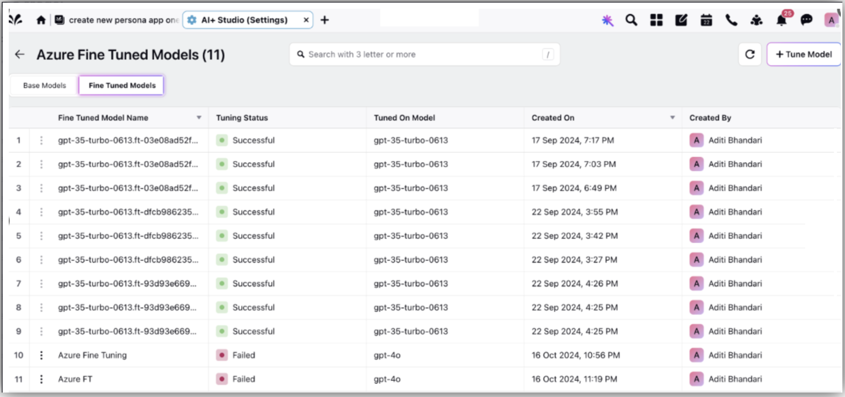Click '17 Sep 2024, 7:03 PM' cell
Screen dimensions: 845x397
pos(574,164)
